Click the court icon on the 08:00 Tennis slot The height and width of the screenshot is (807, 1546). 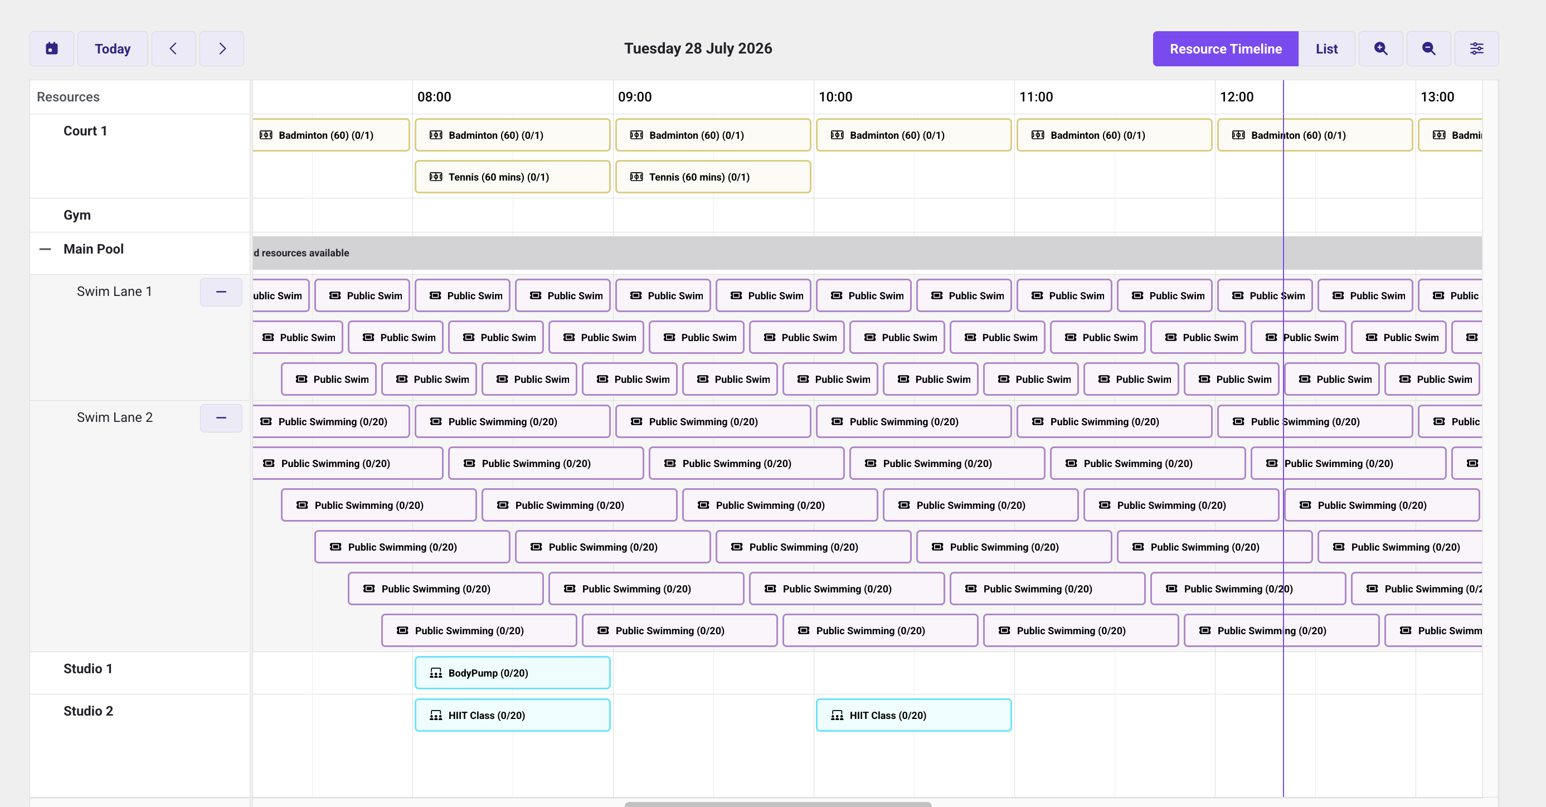[x=436, y=177]
